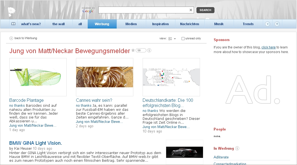Click no thanks under Deutschlandkarte article

tap(150, 111)
